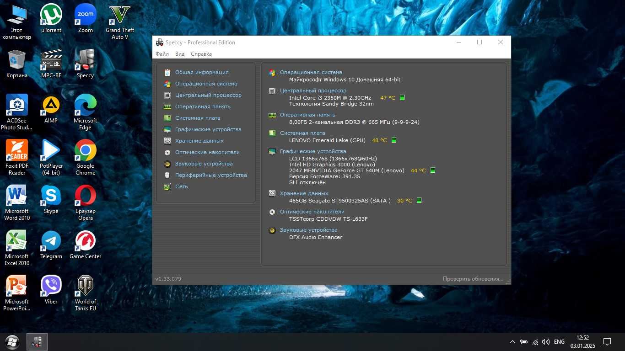Click LENOVO Emerald Lake (CPU) text
The height and width of the screenshot is (351, 625).
point(328,140)
